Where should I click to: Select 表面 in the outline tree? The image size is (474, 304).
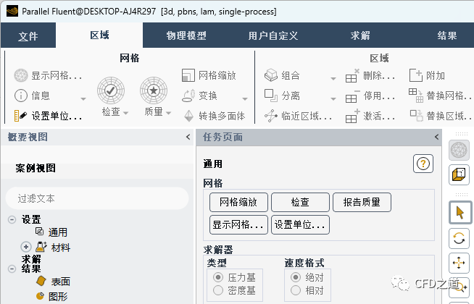click(60, 282)
